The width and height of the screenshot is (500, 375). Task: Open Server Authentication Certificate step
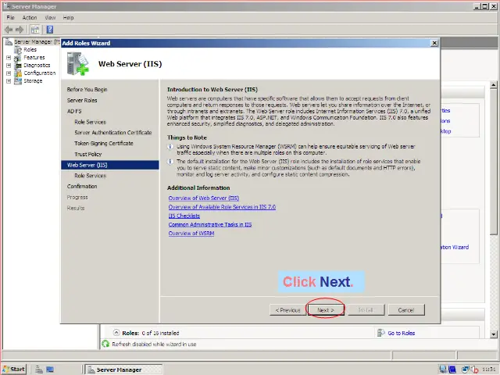pos(113,133)
